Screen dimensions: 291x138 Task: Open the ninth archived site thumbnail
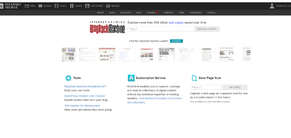[x=227, y=55]
